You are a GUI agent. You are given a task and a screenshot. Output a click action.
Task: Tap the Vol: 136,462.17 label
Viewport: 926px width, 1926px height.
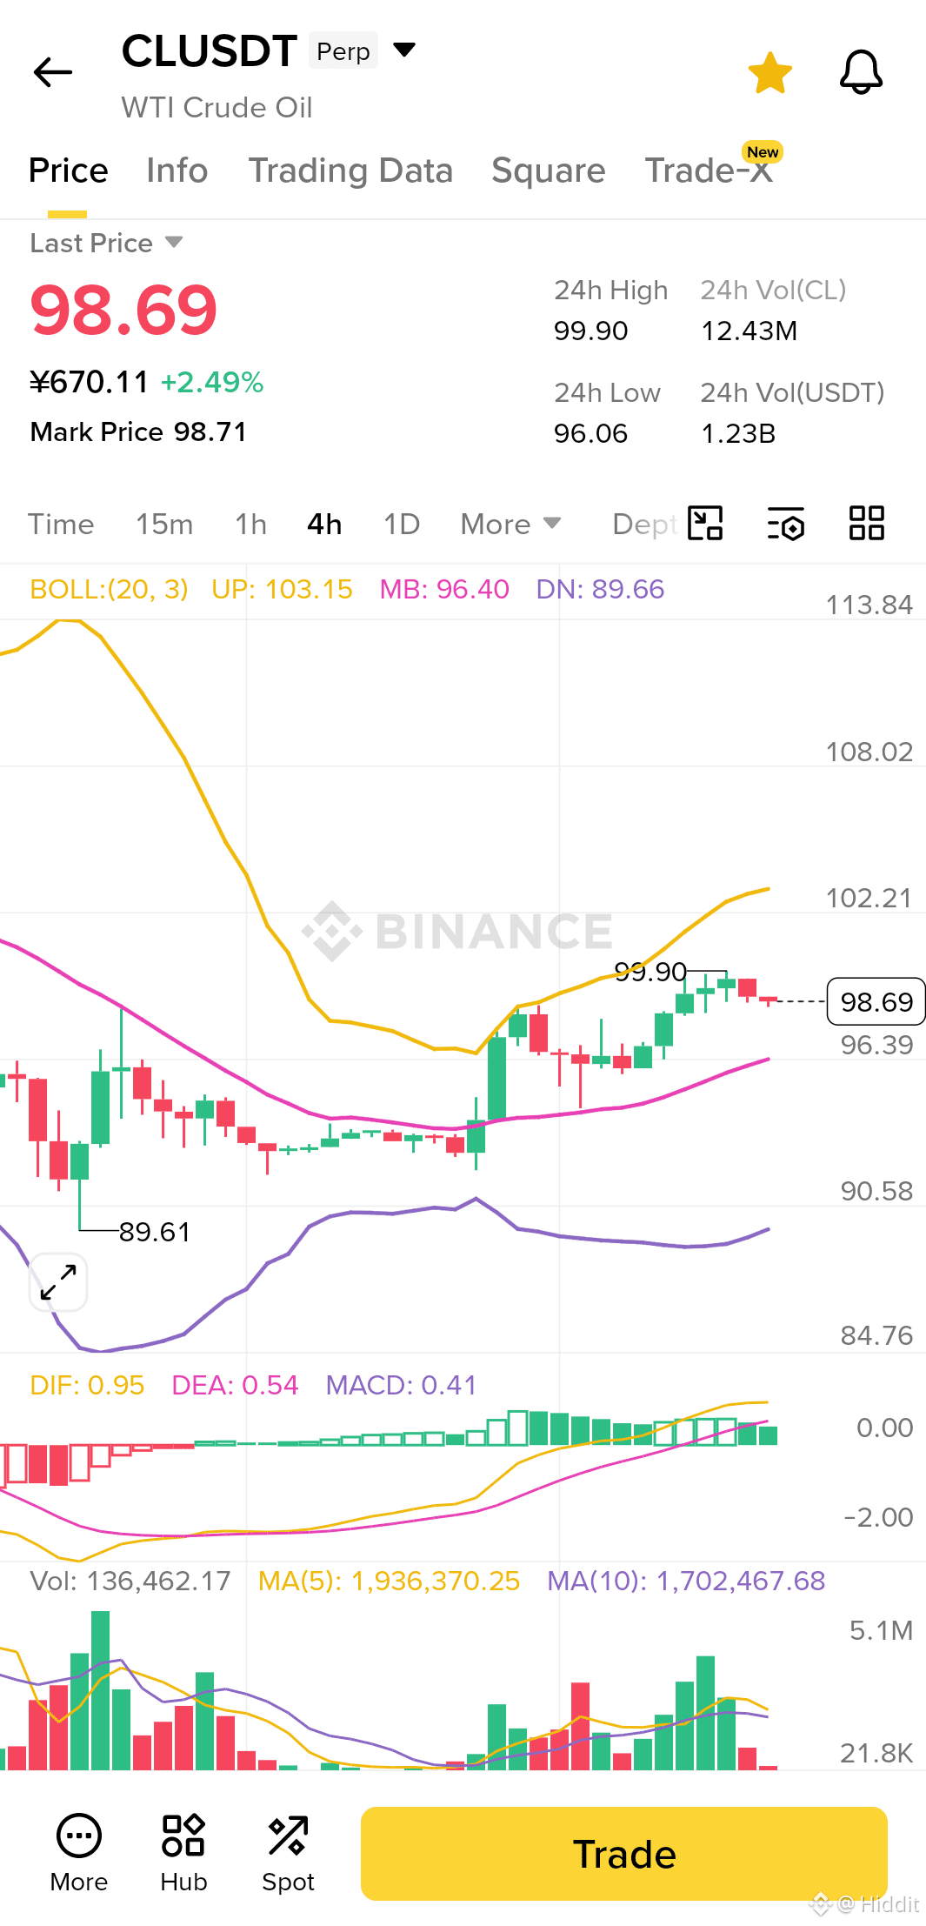tap(130, 1581)
